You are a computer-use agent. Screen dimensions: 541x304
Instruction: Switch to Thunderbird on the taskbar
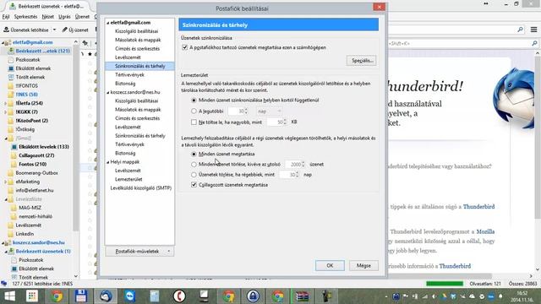click(106, 296)
